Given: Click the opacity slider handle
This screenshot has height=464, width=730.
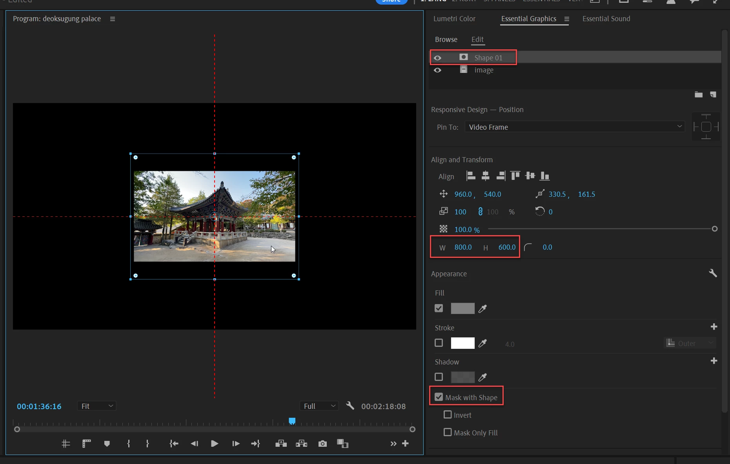Looking at the screenshot, I should point(715,229).
